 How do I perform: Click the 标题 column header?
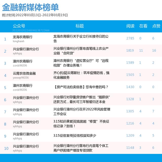79,26
